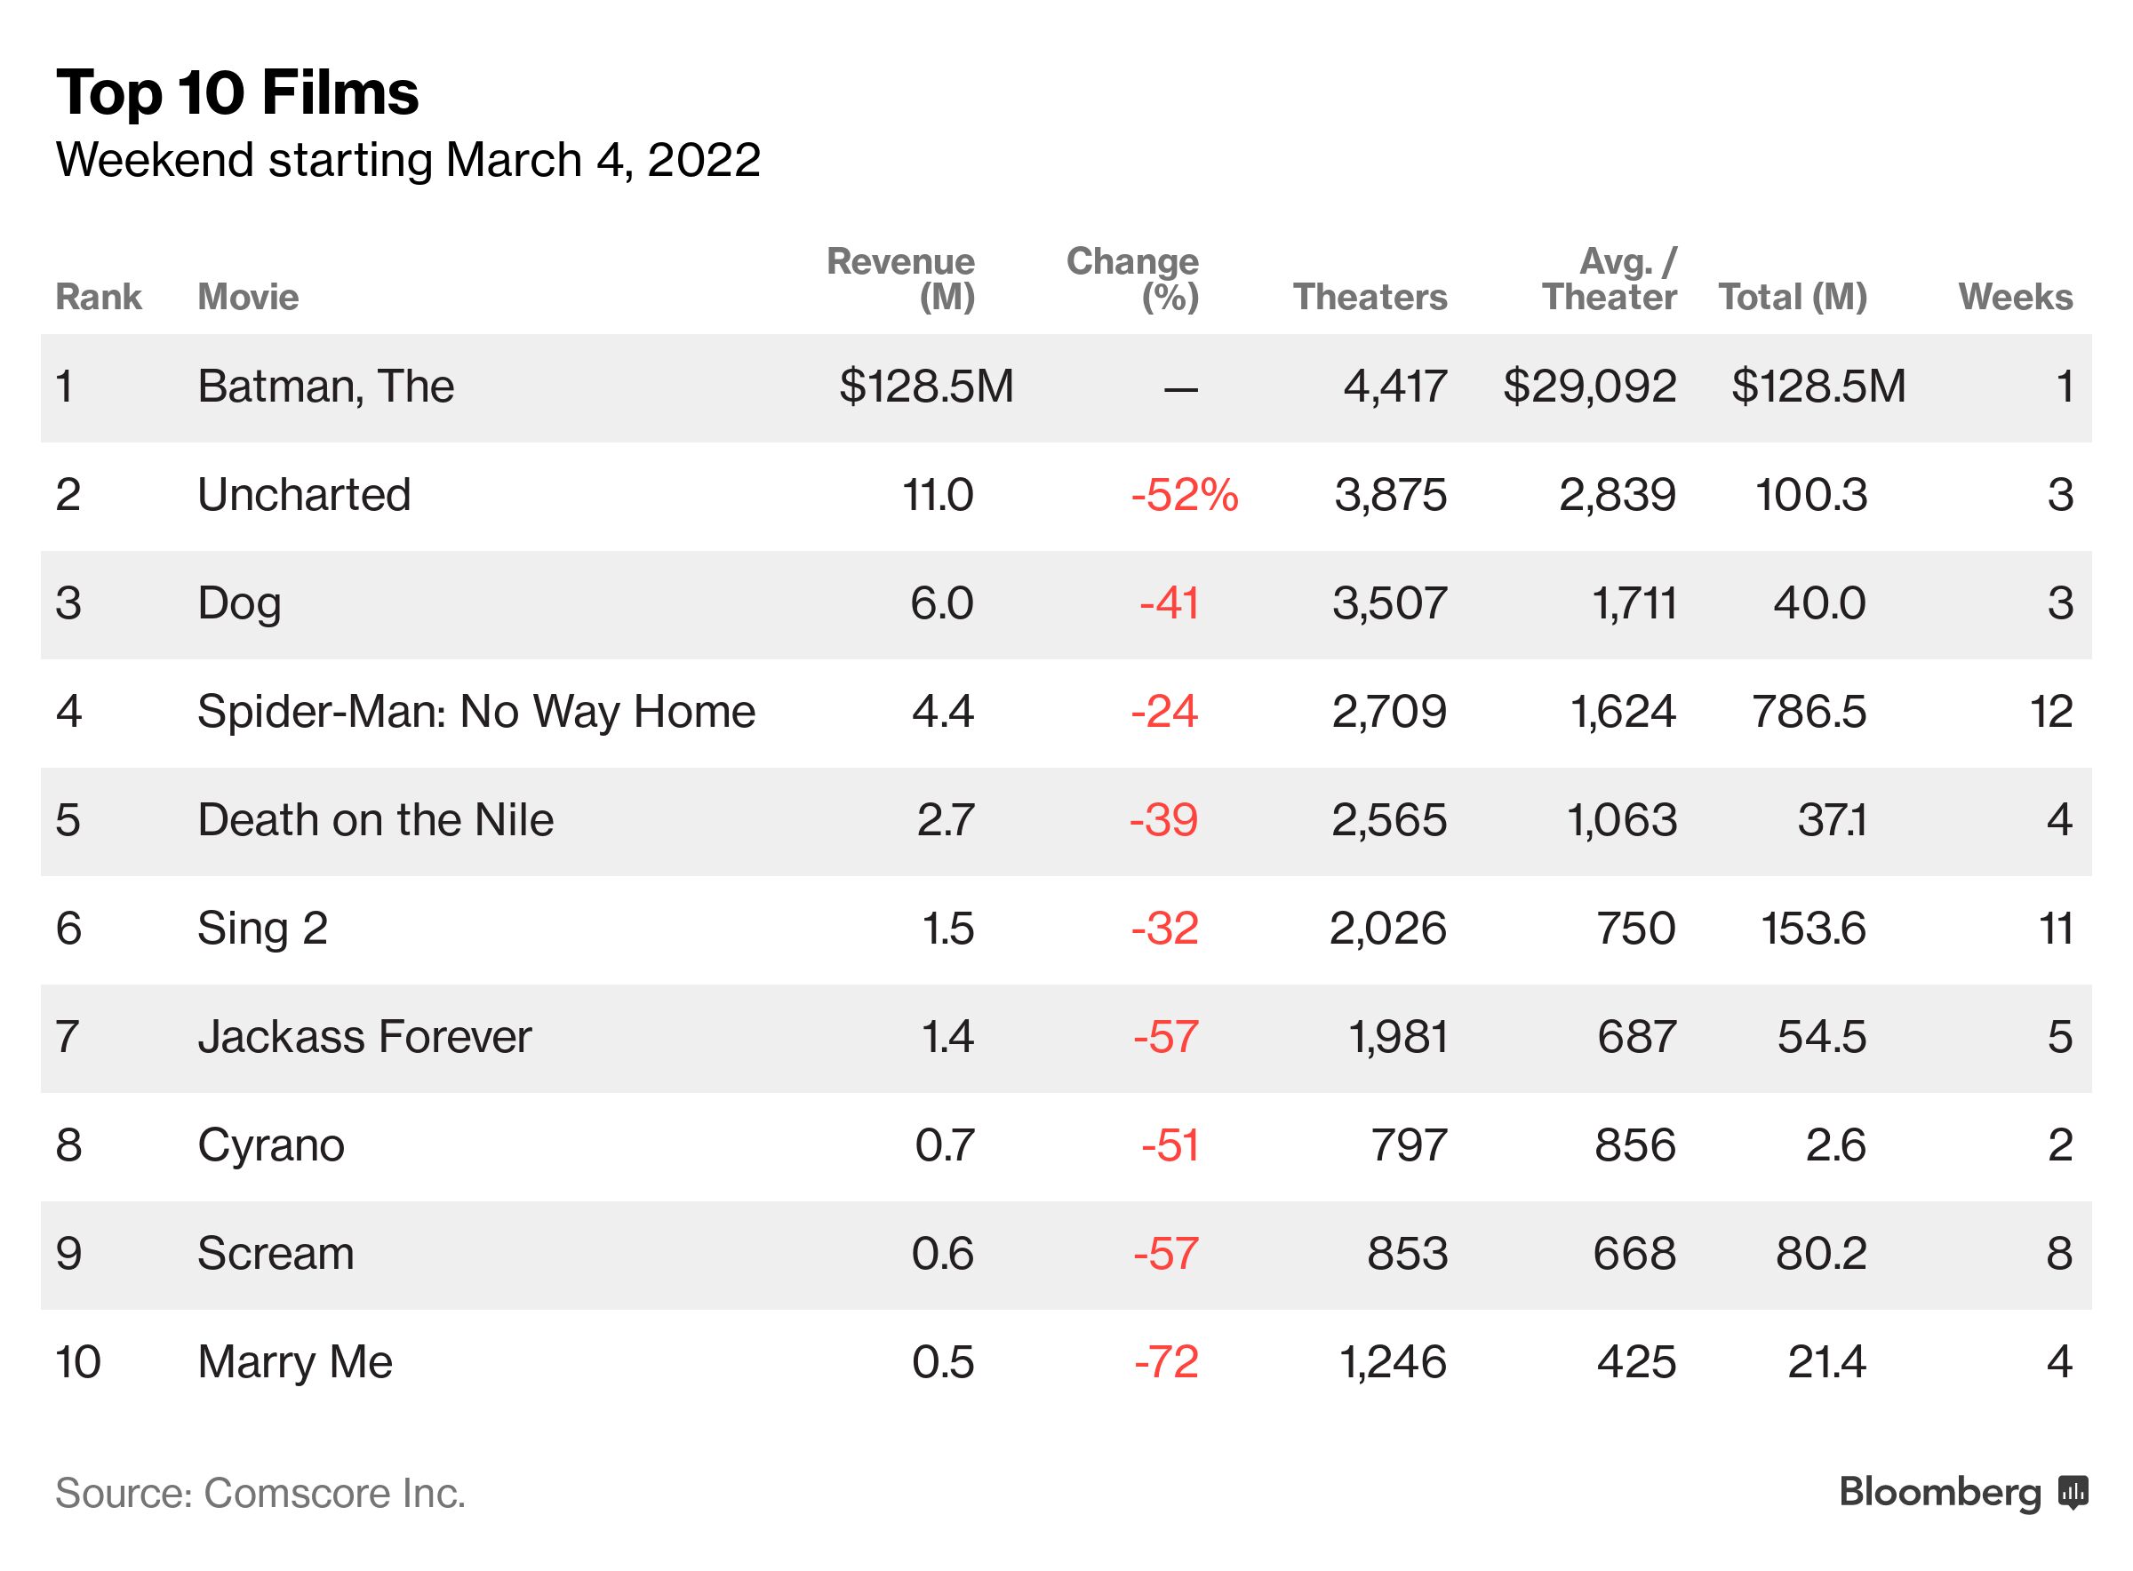Click the Source: Comscore Inc. text

point(260,1493)
